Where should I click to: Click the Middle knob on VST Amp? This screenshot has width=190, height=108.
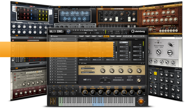[x=121, y=71]
